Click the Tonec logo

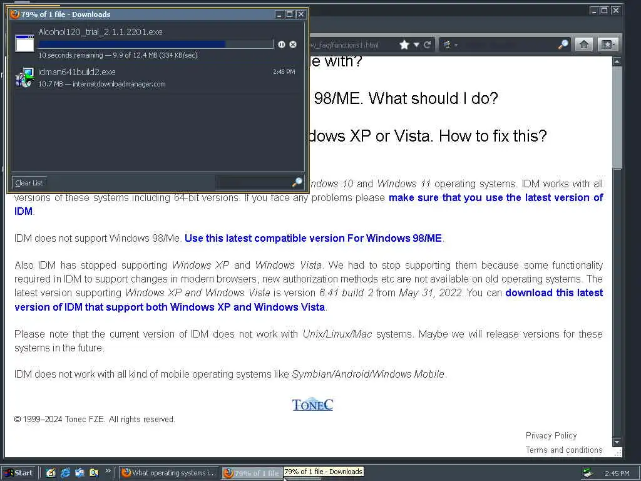click(312, 404)
